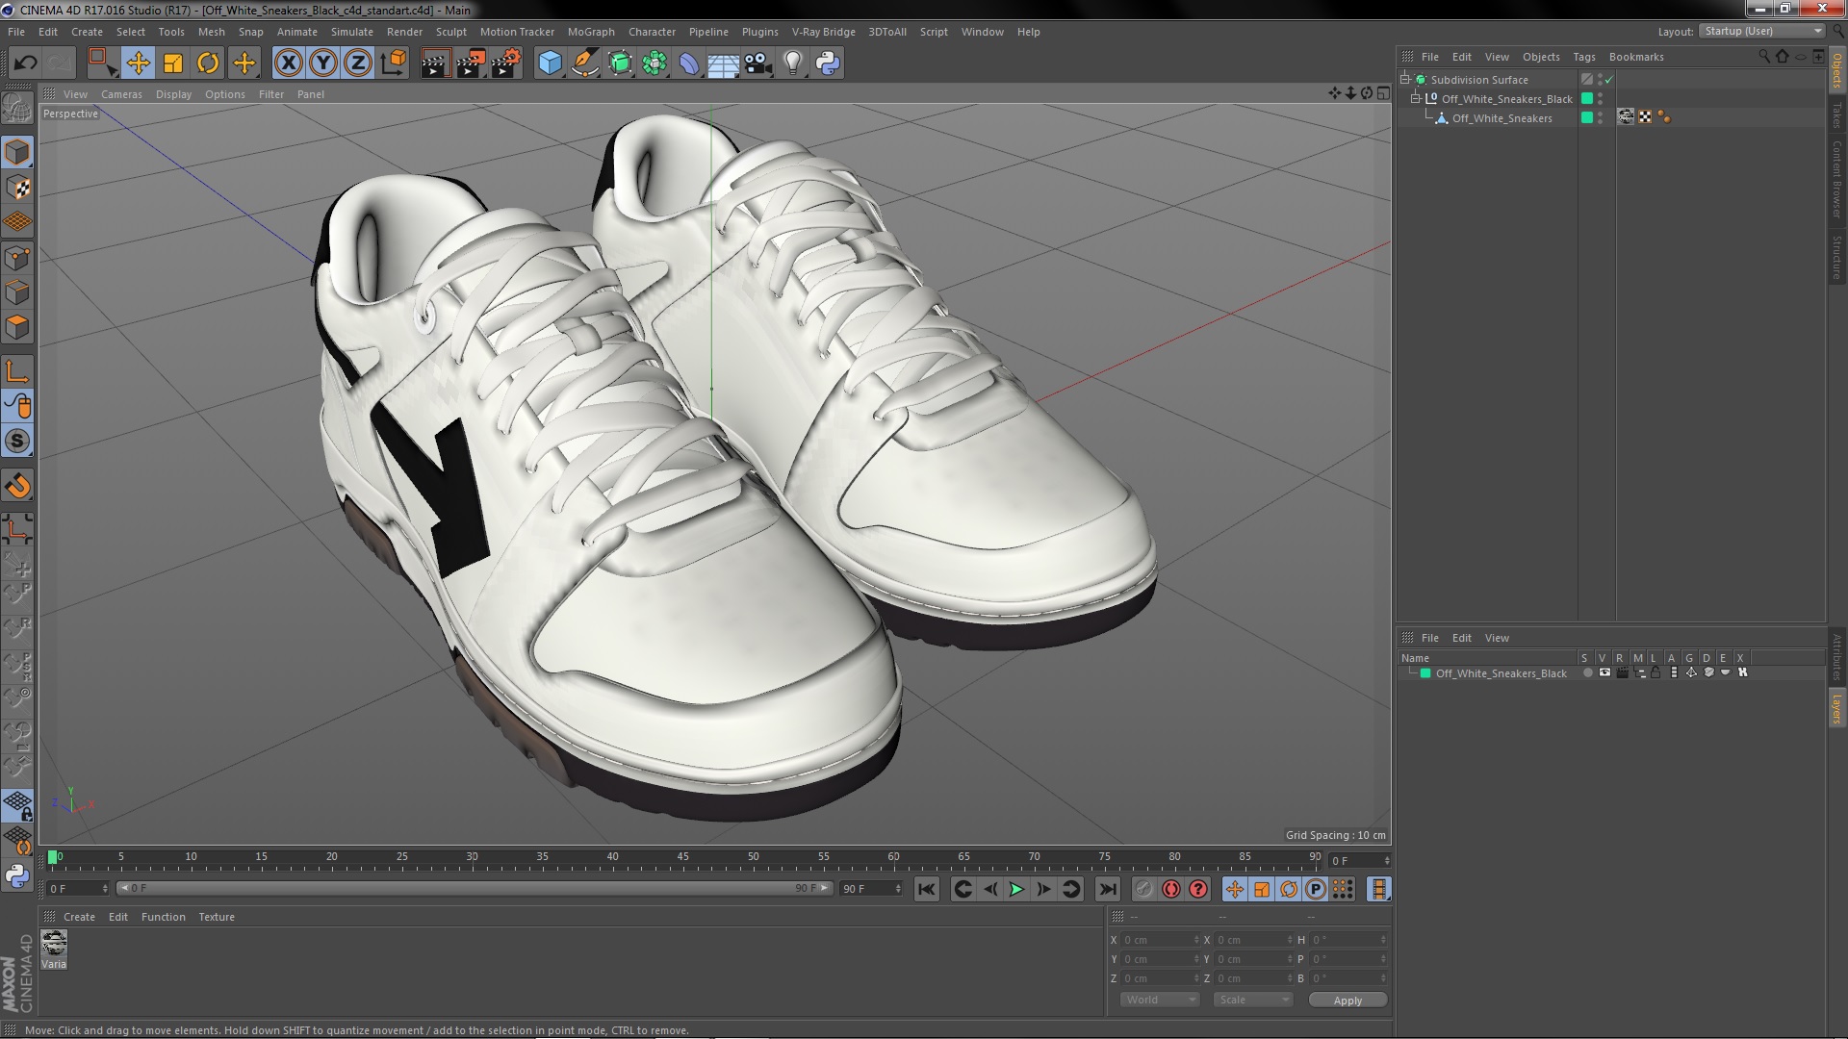Select the Rotate tool

point(208,63)
